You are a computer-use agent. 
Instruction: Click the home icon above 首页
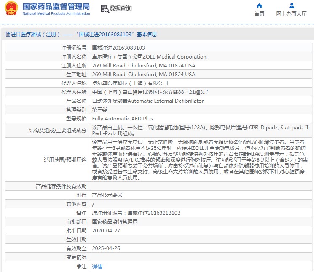pos(259,6)
